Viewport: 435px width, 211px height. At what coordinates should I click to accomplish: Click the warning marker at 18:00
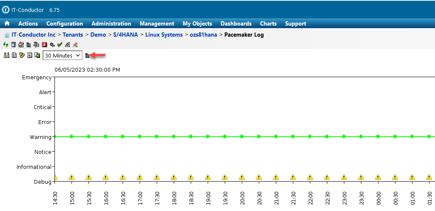tap(174, 177)
